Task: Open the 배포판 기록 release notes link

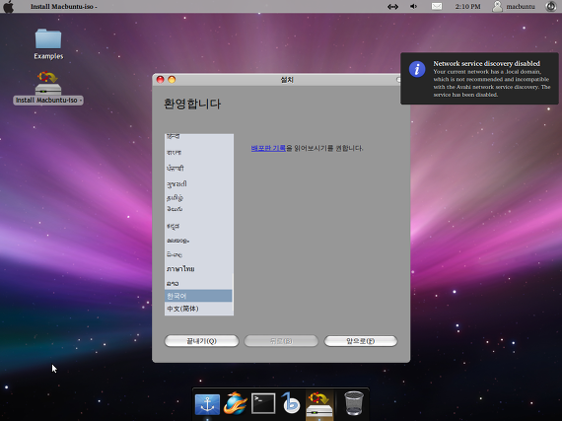Action: click(x=268, y=148)
